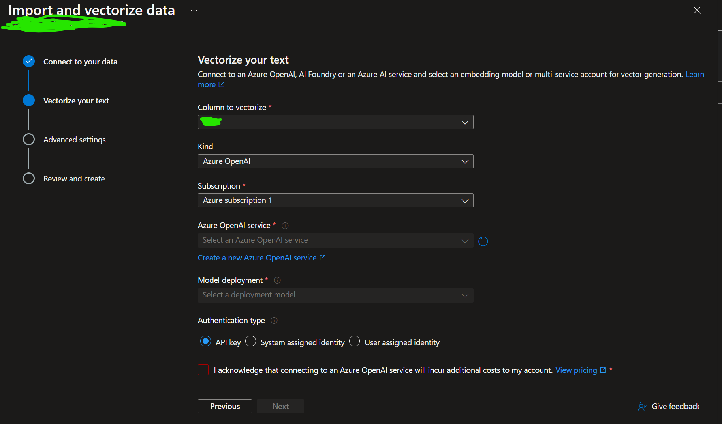This screenshot has width=722, height=424.
Task: Open the ellipsis more options menu
Action: (x=194, y=10)
